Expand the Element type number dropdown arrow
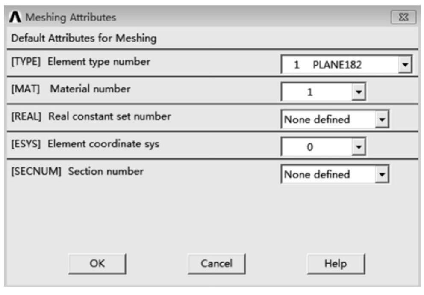 405,66
